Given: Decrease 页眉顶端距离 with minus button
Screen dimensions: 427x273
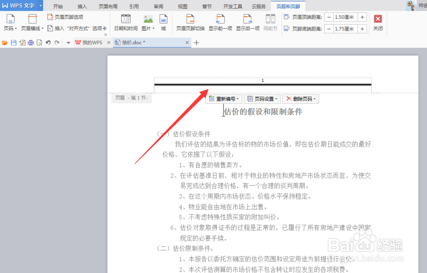Looking at the screenshot, I should (329, 17).
